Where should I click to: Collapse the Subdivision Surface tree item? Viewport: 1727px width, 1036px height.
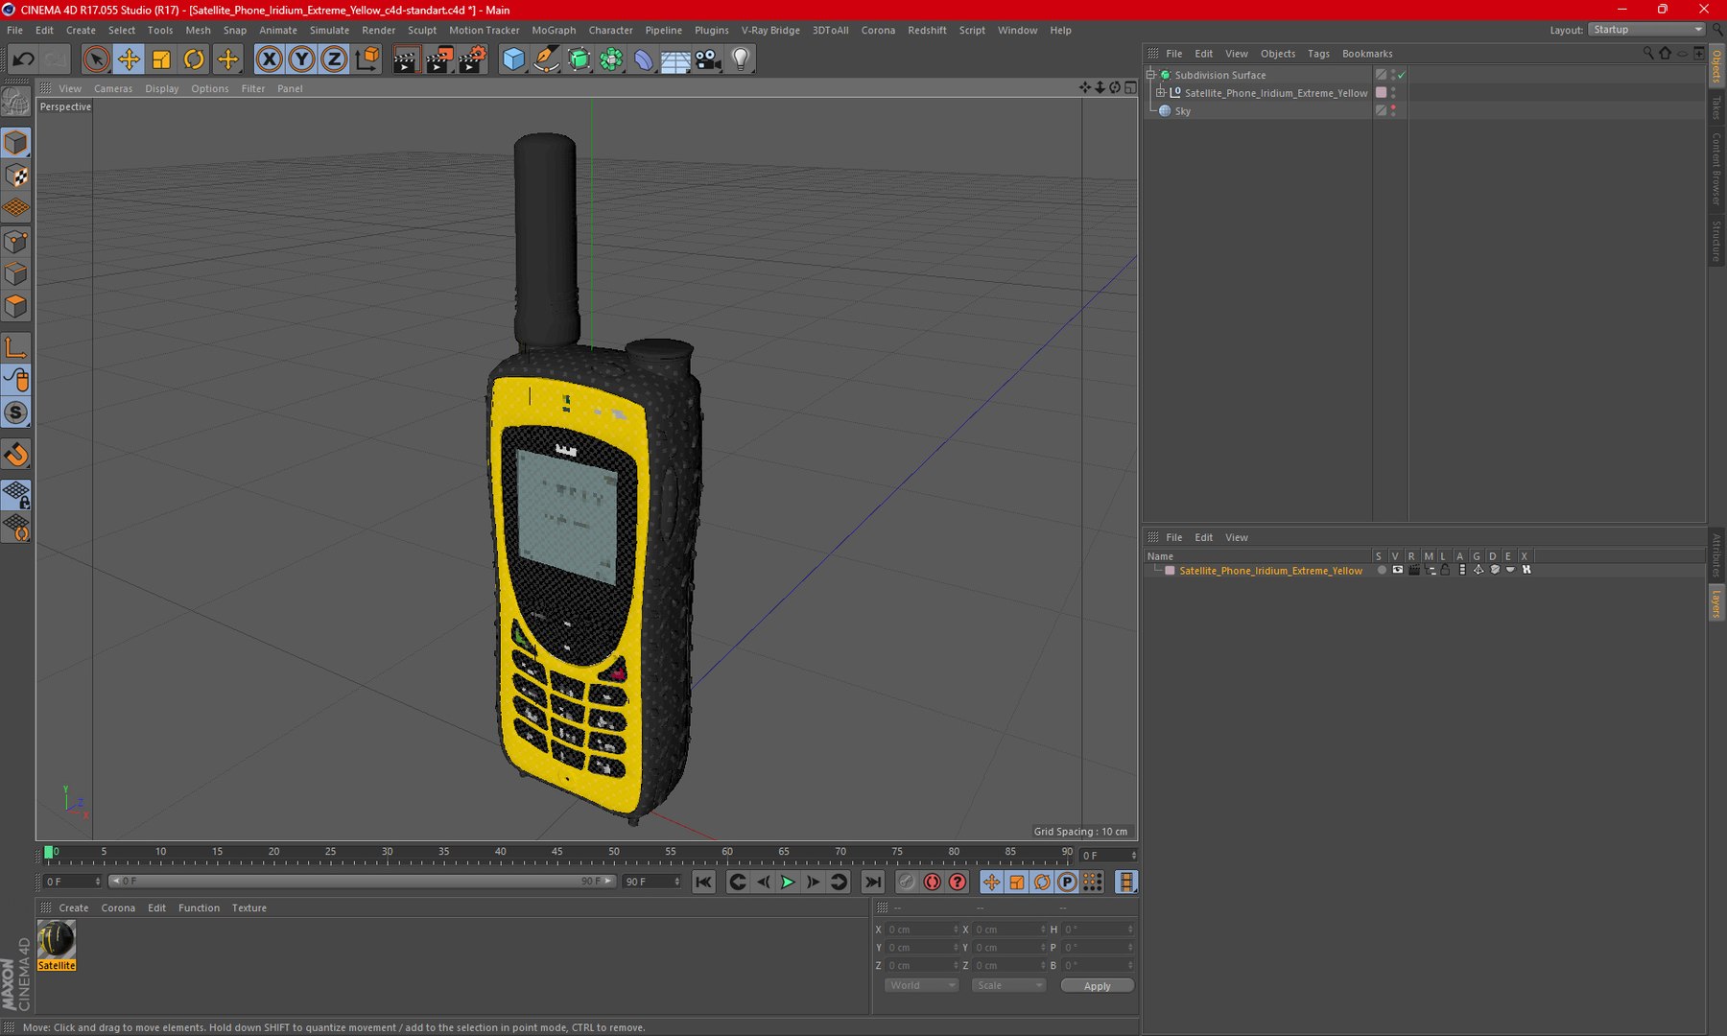click(1150, 75)
